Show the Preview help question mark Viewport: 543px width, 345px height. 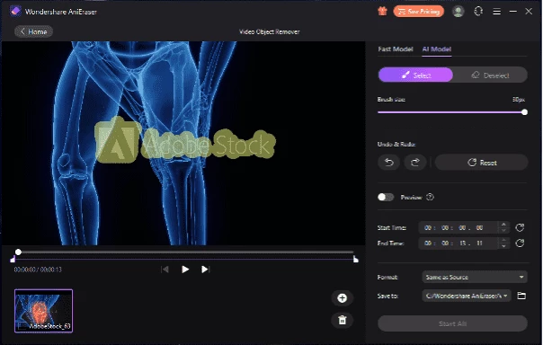[430, 197]
